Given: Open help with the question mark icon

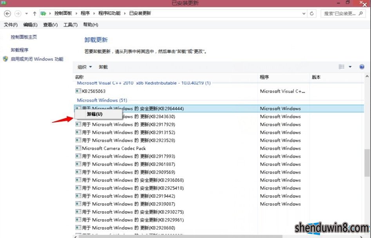Looking at the screenshot, I should [x=362, y=67].
